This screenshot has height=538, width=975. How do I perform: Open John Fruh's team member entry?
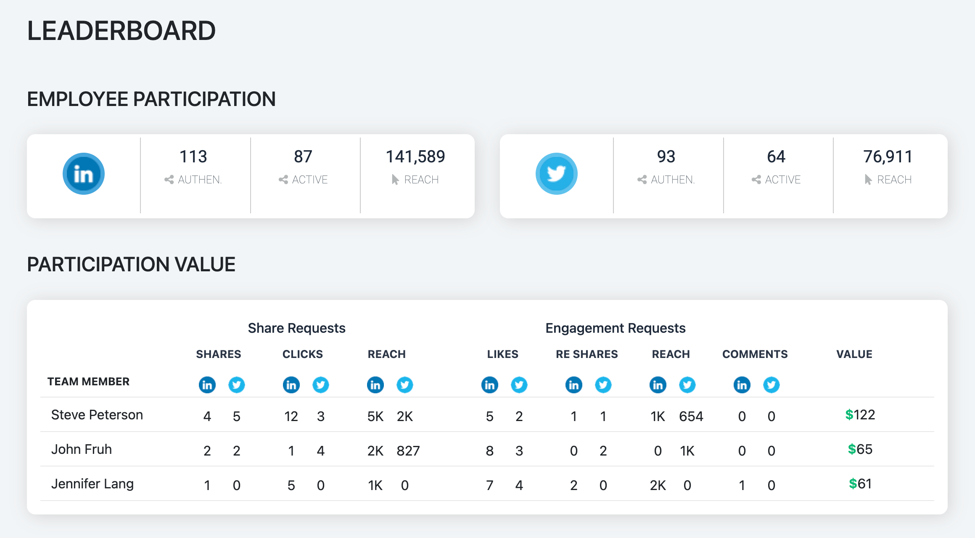(81, 449)
